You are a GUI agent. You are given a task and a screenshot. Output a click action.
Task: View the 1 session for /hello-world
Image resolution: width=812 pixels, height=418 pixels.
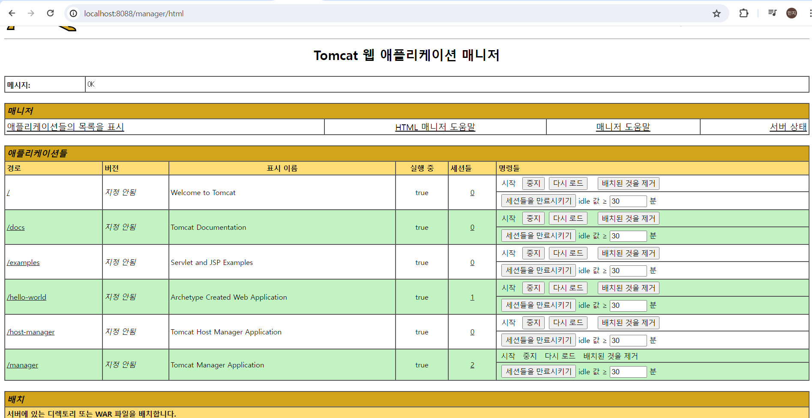[472, 297]
